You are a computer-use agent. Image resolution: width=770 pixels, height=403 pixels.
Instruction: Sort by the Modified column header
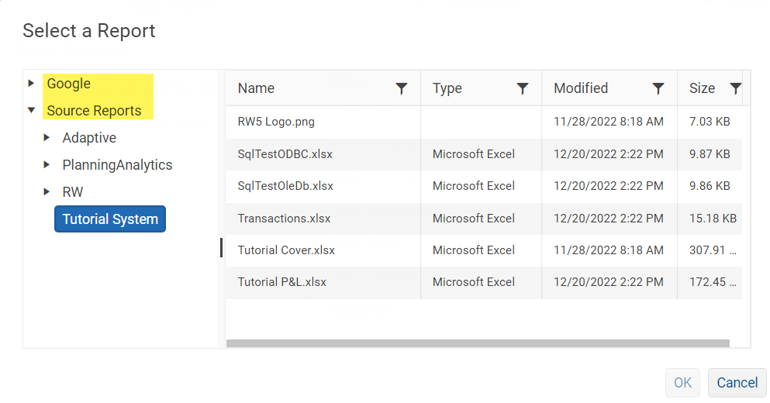[x=581, y=88]
